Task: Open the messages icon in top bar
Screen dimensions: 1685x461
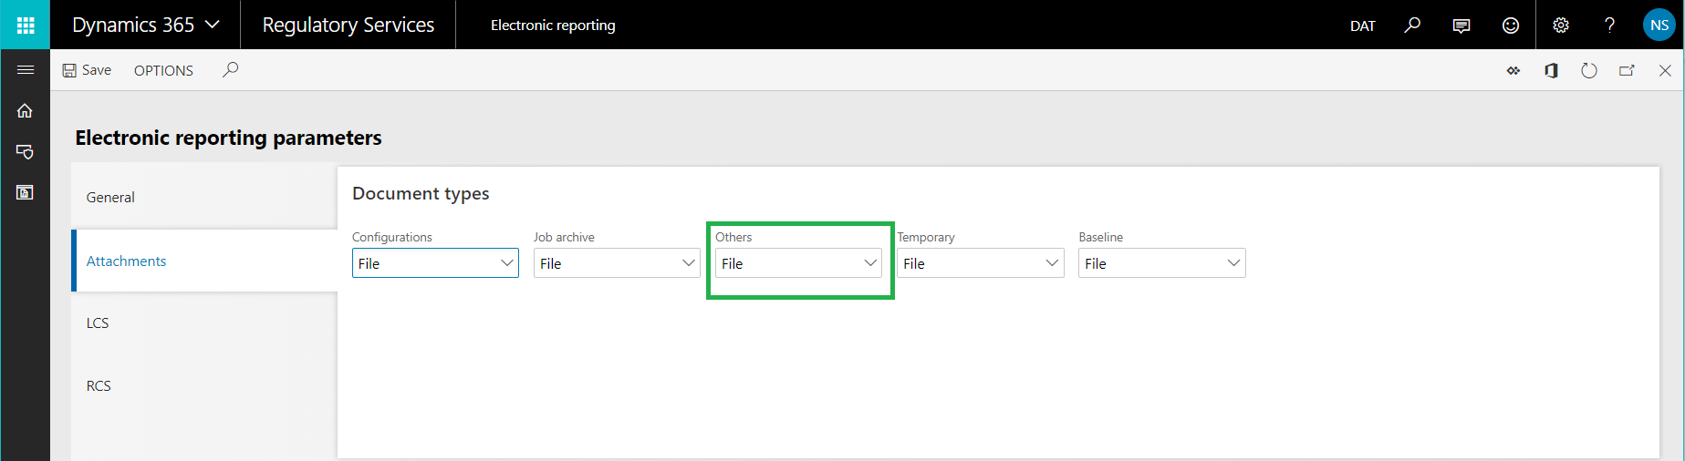Action: click(1461, 26)
